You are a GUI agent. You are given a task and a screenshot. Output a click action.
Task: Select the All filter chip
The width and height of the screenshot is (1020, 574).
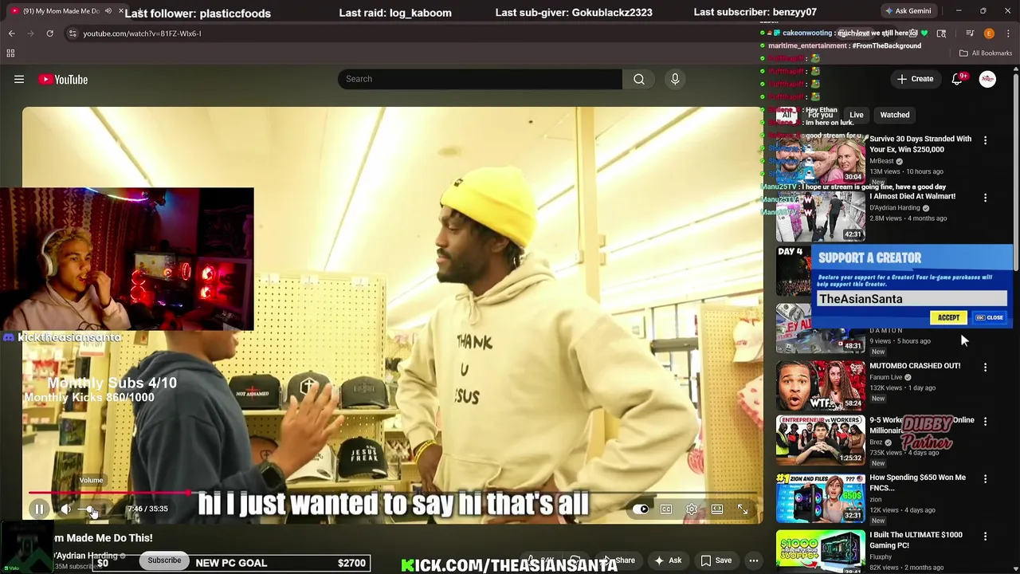coord(787,115)
